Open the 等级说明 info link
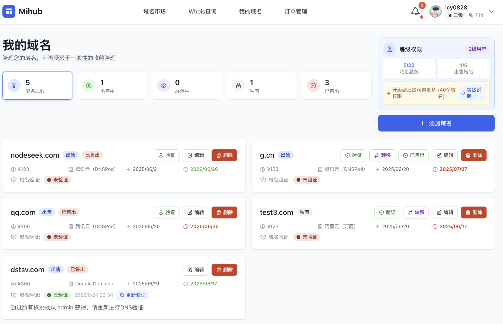 (x=472, y=93)
